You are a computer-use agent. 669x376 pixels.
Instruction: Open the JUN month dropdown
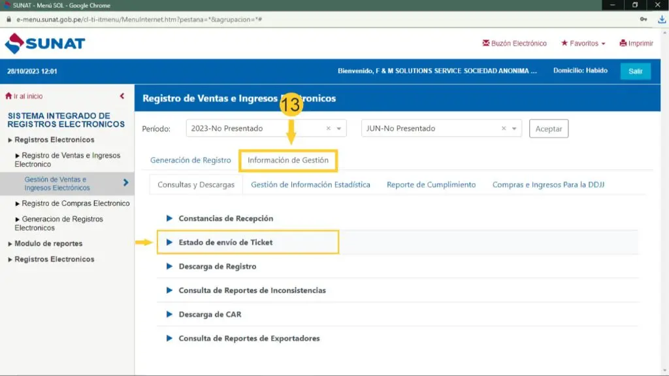click(x=515, y=129)
